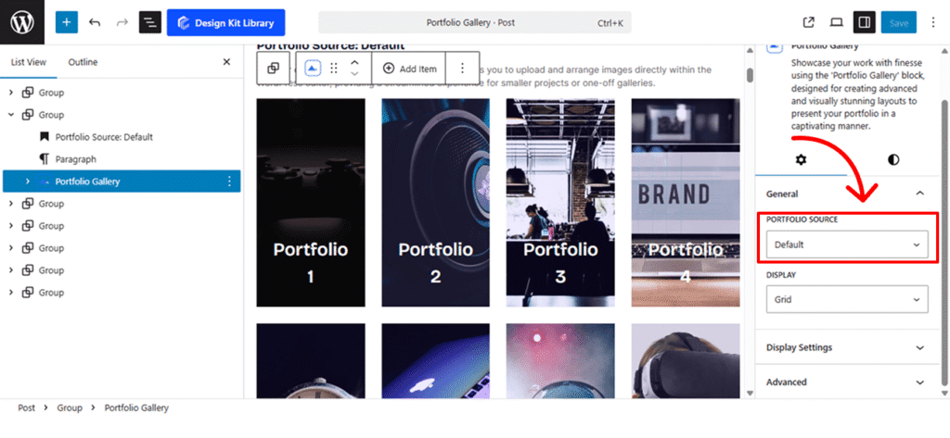
Task: Expand the Portfolio Gallery tree item
Action: click(27, 181)
